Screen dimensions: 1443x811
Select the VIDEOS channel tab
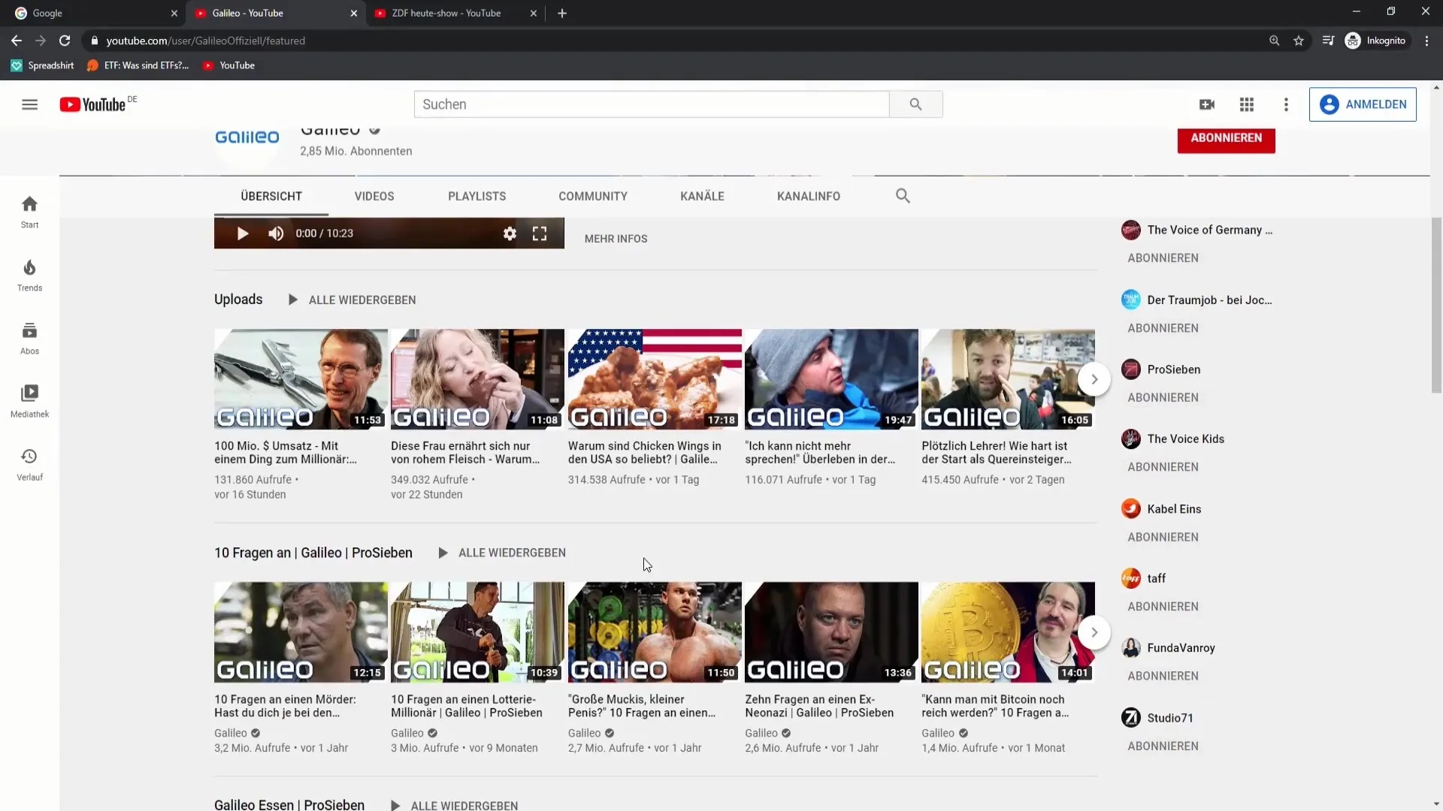[374, 196]
